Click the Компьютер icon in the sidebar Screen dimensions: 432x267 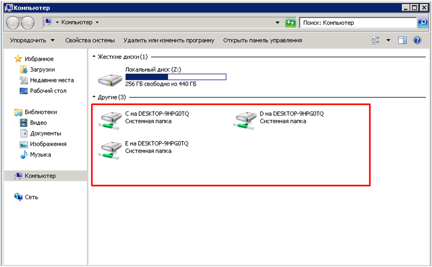[x=18, y=175]
